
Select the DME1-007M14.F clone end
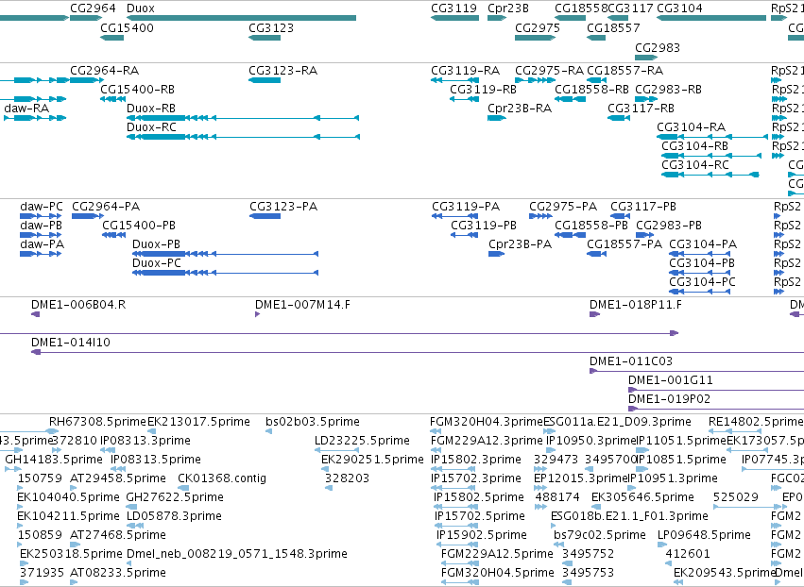coord(257,314)
